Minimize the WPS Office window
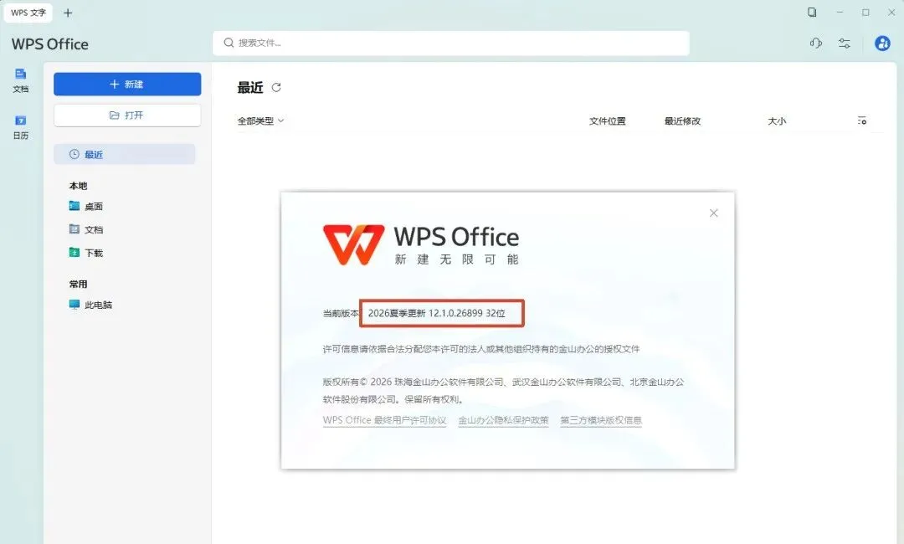Screen dimensions: 904x544 point(840,12)
